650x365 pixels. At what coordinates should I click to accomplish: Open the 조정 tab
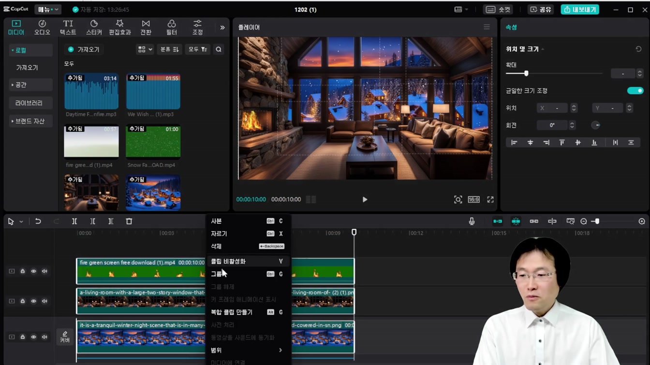coord(197,28)
